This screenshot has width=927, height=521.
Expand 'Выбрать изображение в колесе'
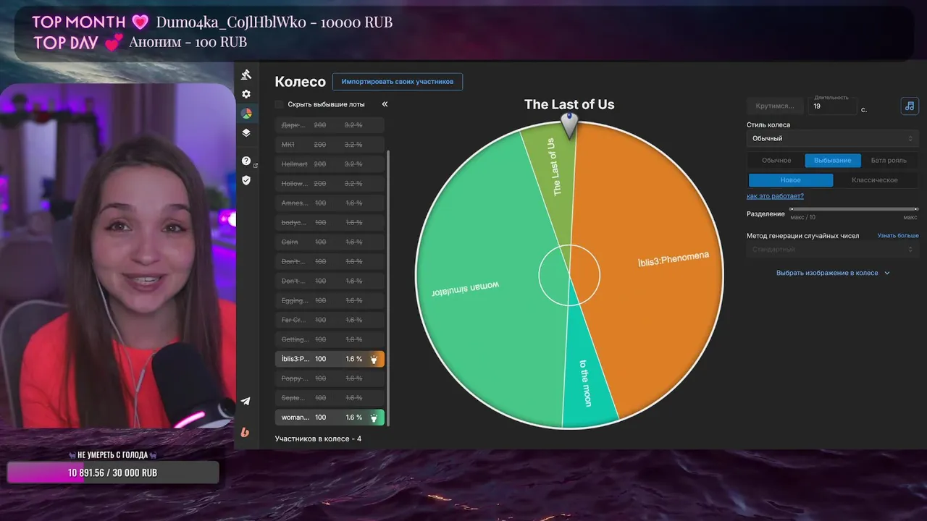click(833, 273)
